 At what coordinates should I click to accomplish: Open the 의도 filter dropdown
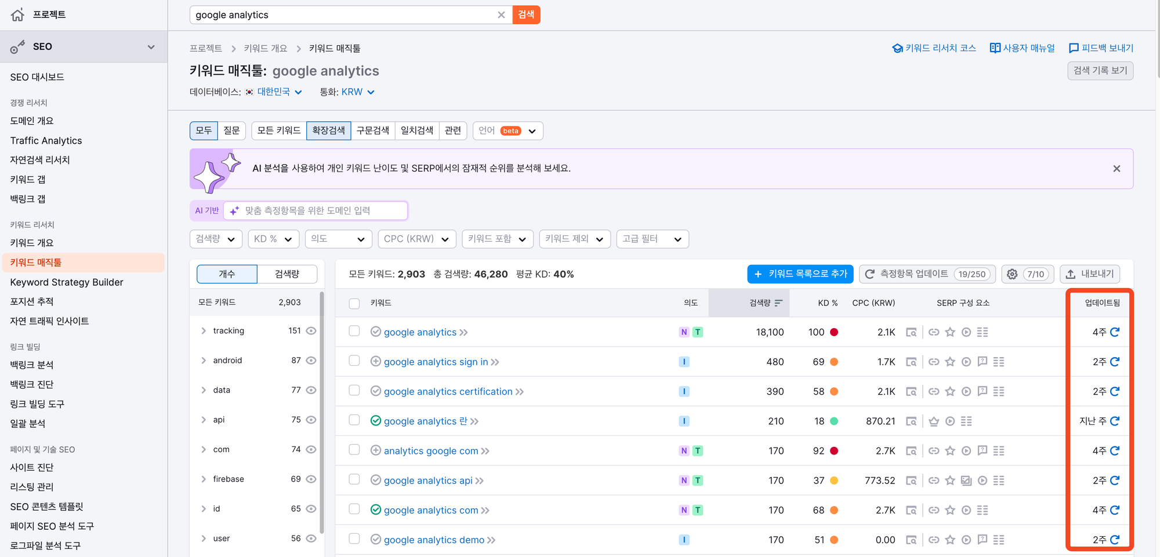click(x=338, y=239)
